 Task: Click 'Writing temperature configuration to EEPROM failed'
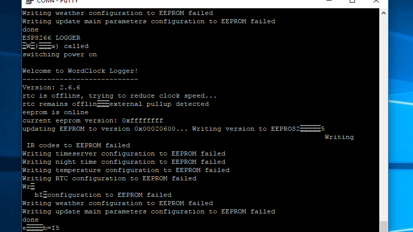126,171
